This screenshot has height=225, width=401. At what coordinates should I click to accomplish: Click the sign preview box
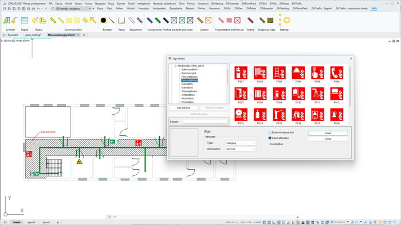pyautogui.click(x=184, y=143)
